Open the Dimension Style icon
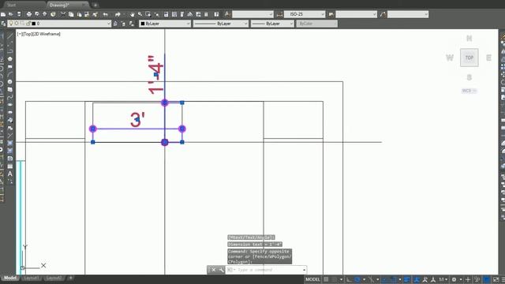The image size is (505, 284). (279, 14)
